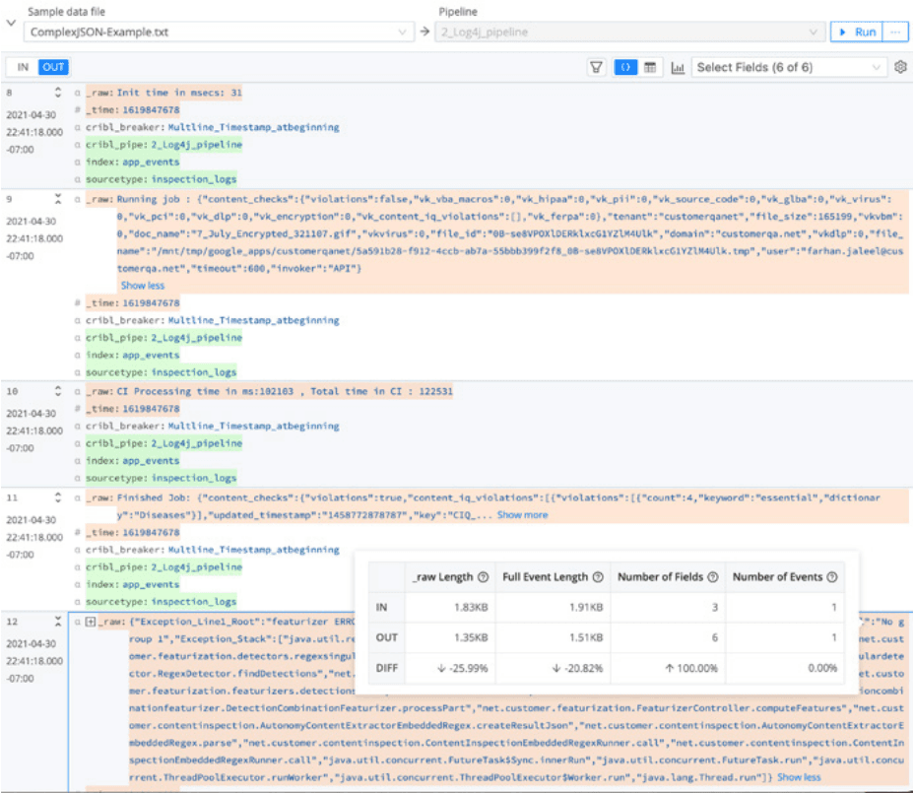Click the string type icon beside the _raw field
This screenshot has height=793, width=914.
(77, 92)
